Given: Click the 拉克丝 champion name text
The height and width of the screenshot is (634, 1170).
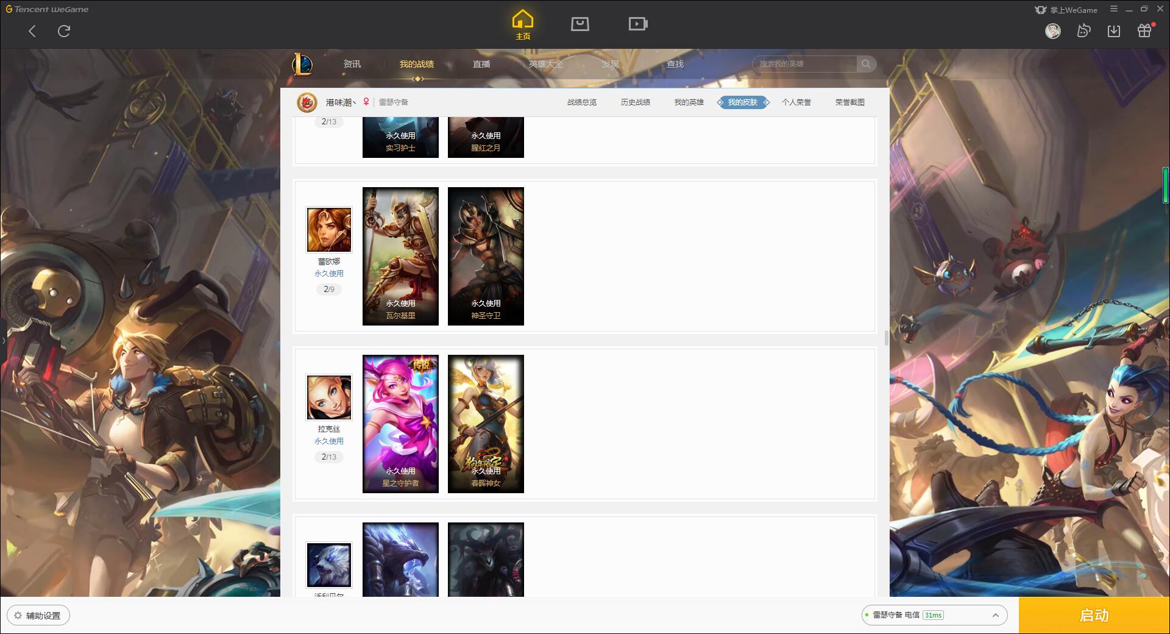Looking at the screenshot, I should click(329, 429).
